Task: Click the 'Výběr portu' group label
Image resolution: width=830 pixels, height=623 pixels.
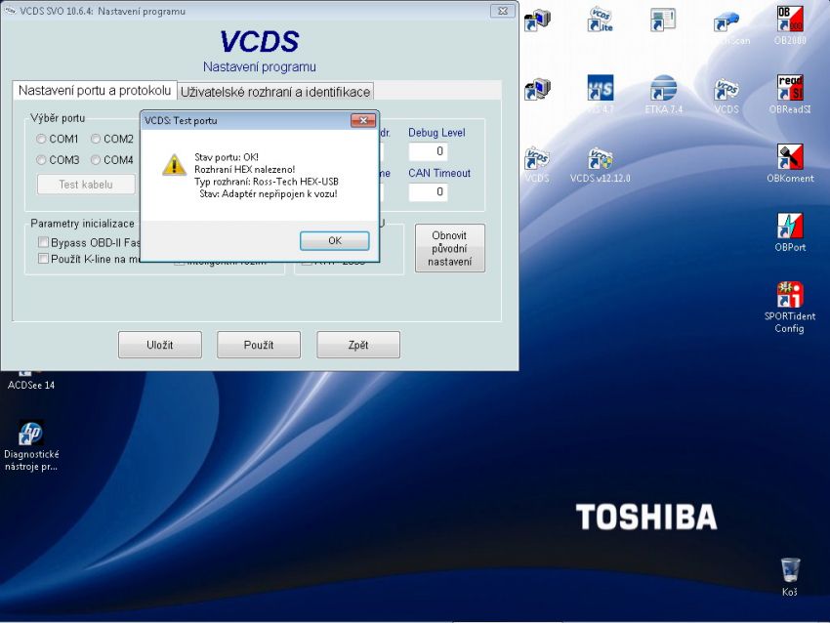Action: click(x=58, y=117)
